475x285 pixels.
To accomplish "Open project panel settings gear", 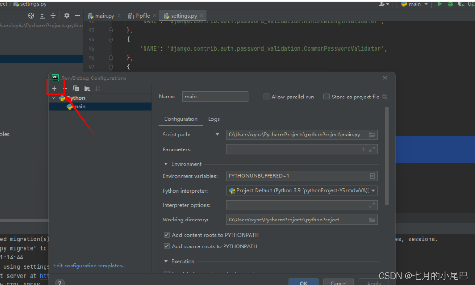I will coord(66,15).
